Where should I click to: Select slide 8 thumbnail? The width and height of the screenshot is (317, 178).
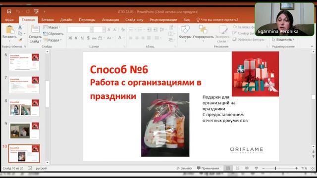pos(24,108)
